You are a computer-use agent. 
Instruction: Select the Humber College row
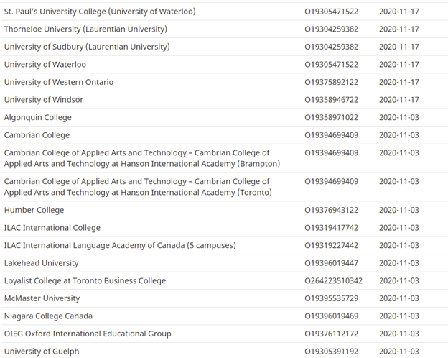coord(34,210)
